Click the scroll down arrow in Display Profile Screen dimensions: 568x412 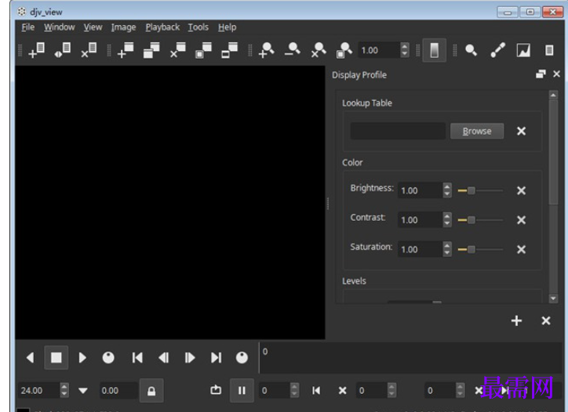(x=553, y=298)
